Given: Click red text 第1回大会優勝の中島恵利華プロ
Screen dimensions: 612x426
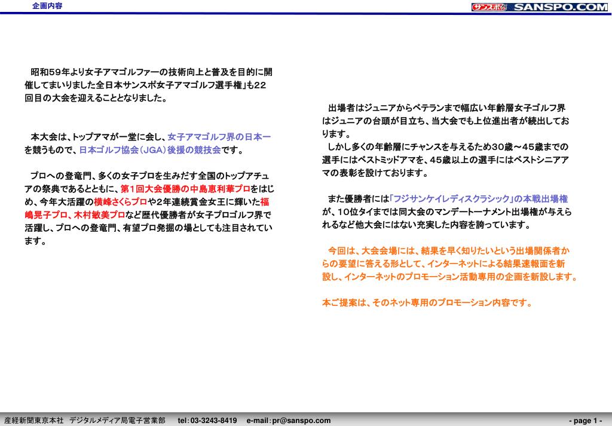Looking at the screenshot, I should 185,189.
